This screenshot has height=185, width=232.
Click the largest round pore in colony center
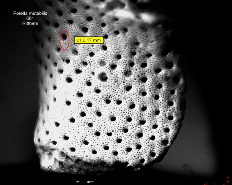pyautogui.click(x=103, y=77)
